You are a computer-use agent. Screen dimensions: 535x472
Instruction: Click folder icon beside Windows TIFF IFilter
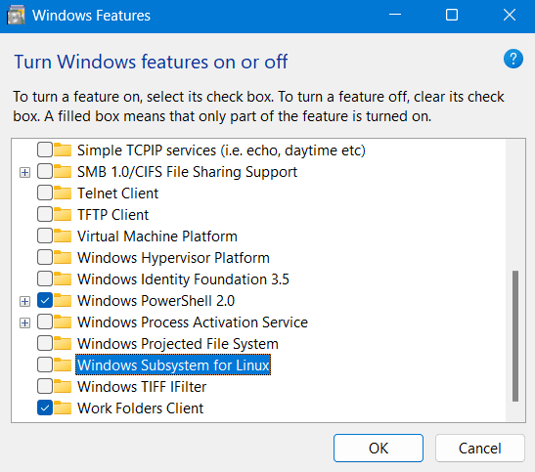click(x=63, y=386)
